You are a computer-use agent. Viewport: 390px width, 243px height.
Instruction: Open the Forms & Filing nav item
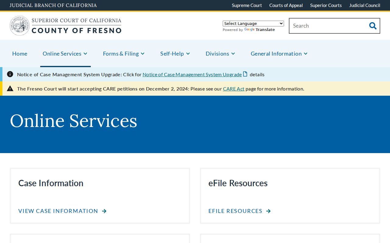[x=121, y=53]
